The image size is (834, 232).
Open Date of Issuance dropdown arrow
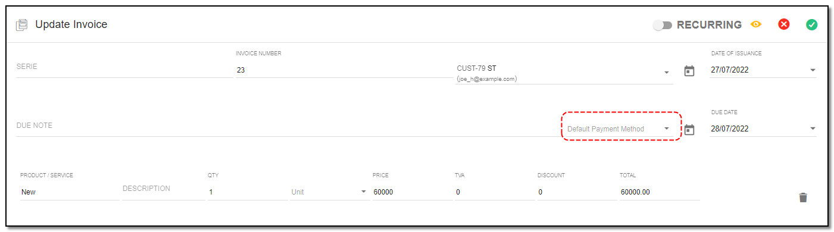coord(813,70)
